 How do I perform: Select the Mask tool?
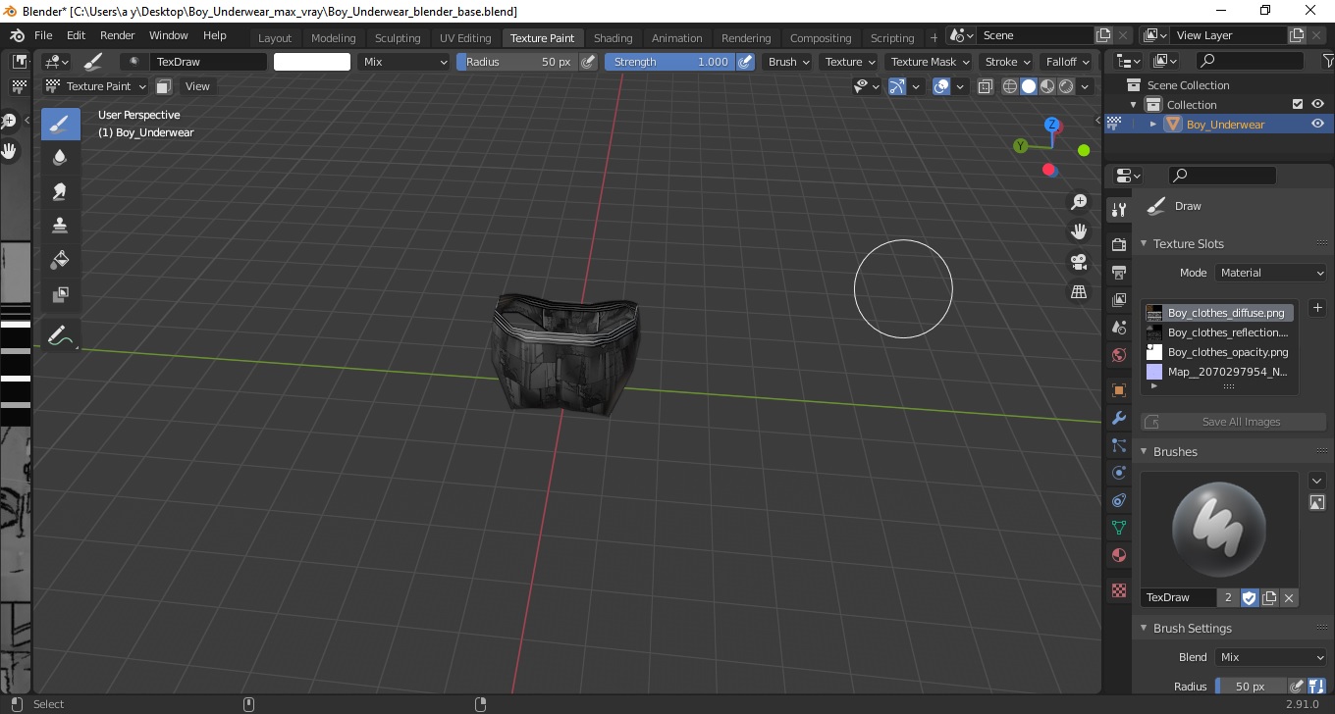click(x=60, y=294)
